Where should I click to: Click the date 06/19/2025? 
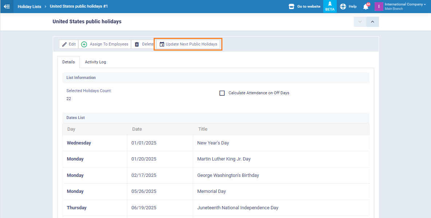point(144,207)
